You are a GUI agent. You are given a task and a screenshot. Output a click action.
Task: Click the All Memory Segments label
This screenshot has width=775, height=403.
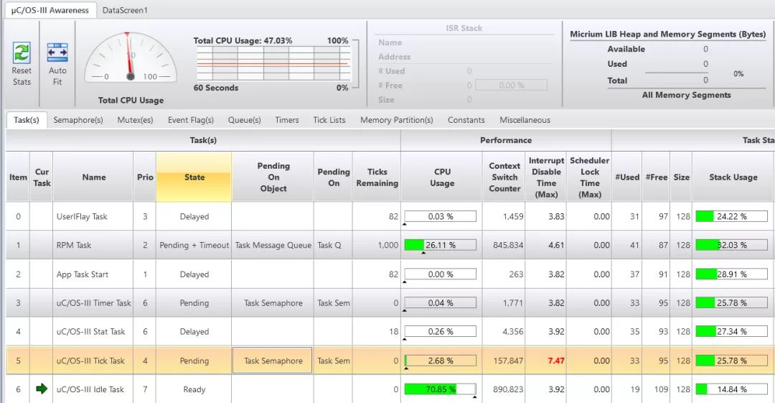click(x=686, y=95)
